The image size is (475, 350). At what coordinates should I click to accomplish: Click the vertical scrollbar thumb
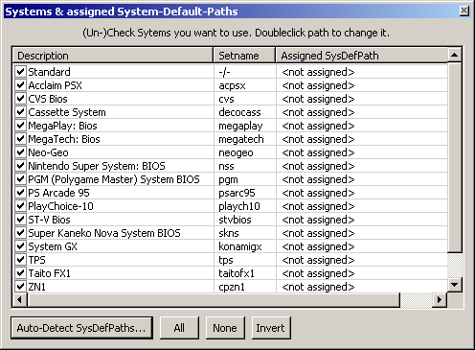tap(454, 157)
